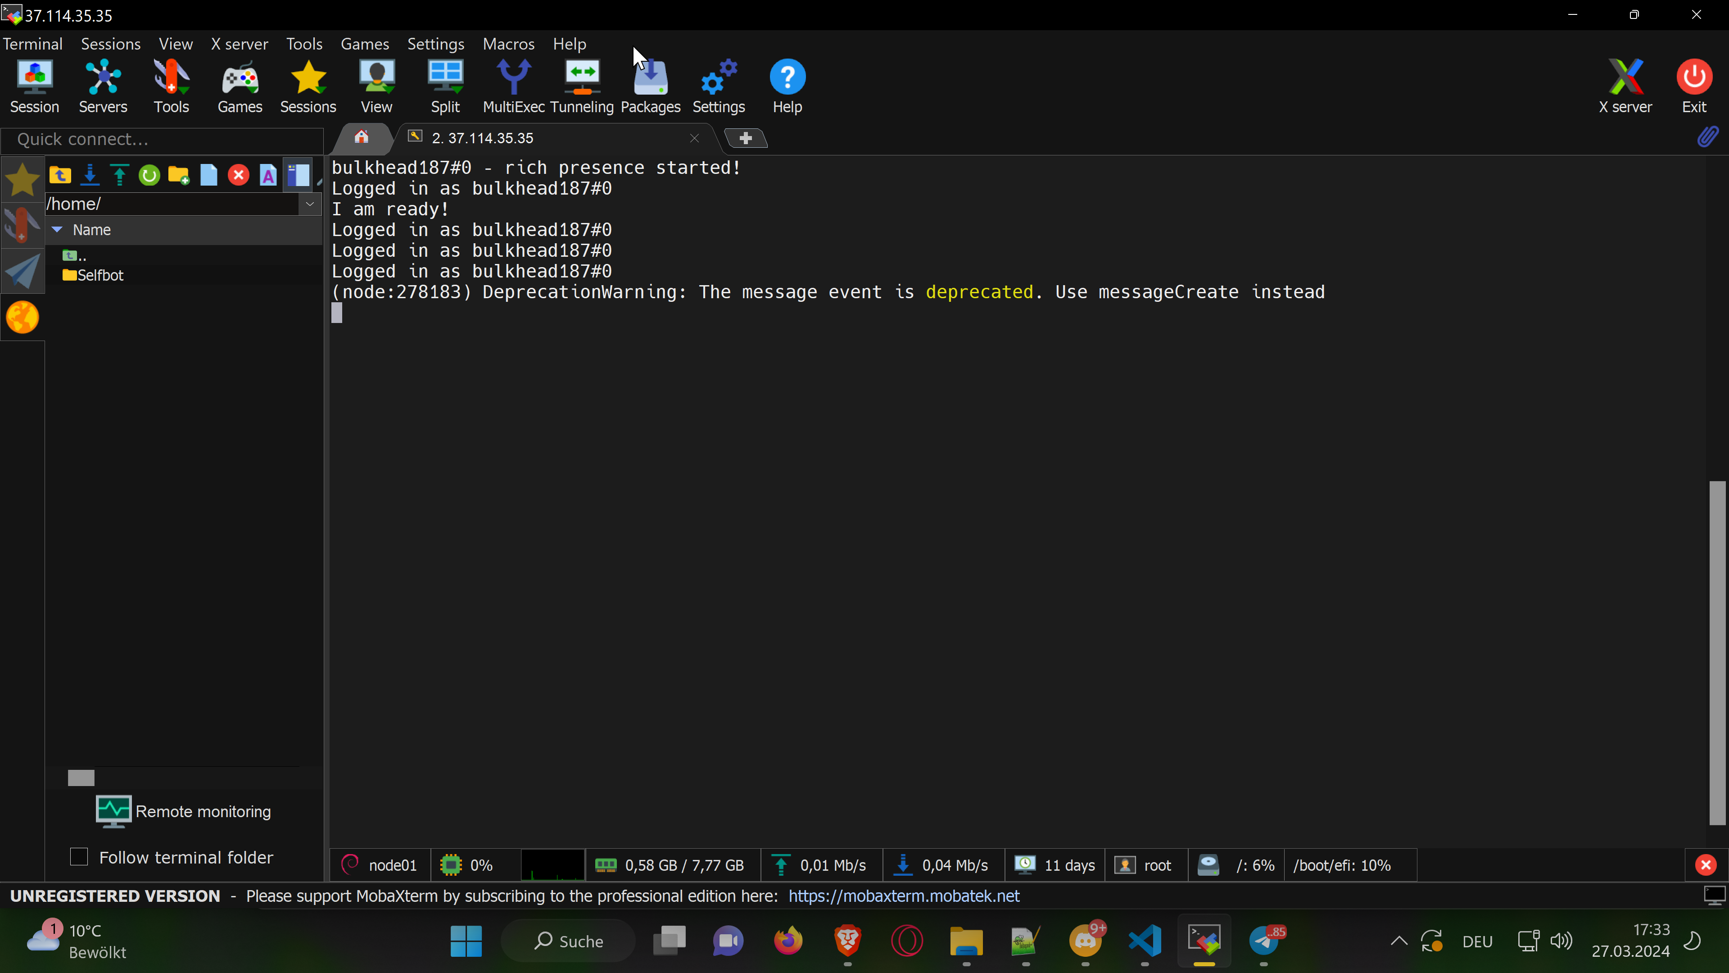Switch to the home tab
Screen dimensions: 1729x973
pos(362,138)
